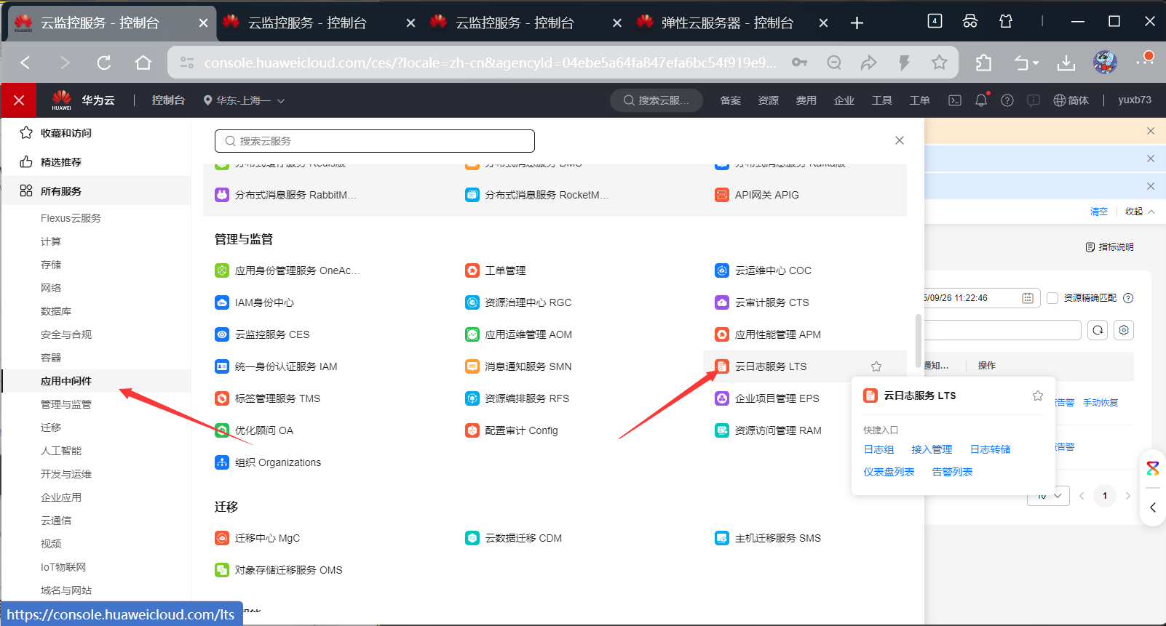Choose 应用中间件 category in sidebar
1166x626 pixels.
[x=66, y=381]
